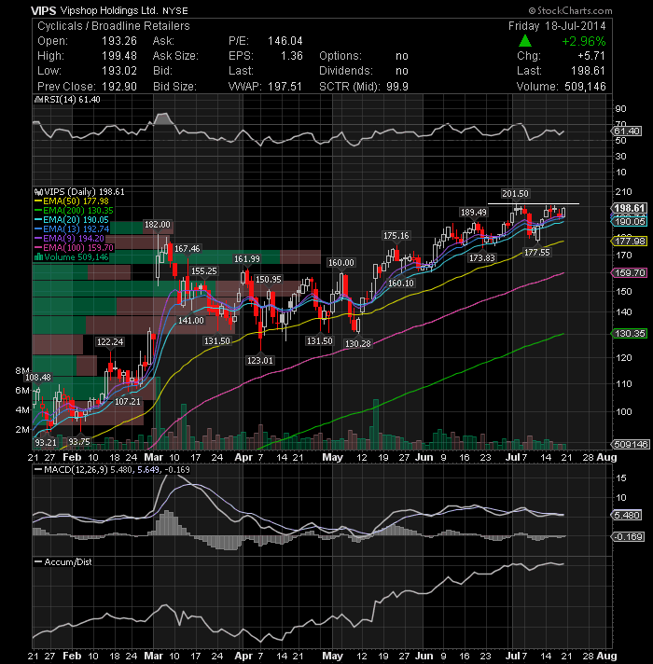Image resolution: width=653 pixels, height=664 pixels.
Task: Click the Open 193.26 value
Action: point(119,41)
